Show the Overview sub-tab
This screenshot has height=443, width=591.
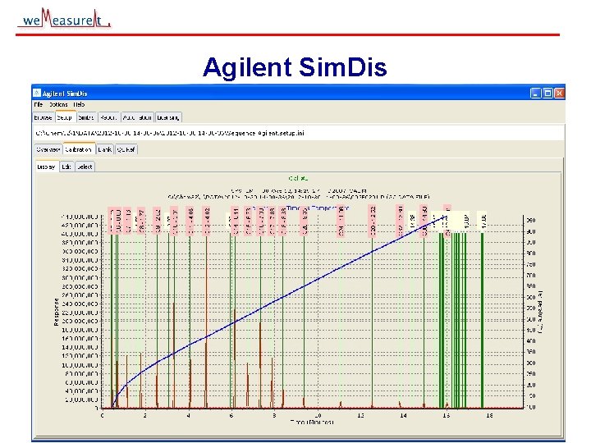[48, 149]
